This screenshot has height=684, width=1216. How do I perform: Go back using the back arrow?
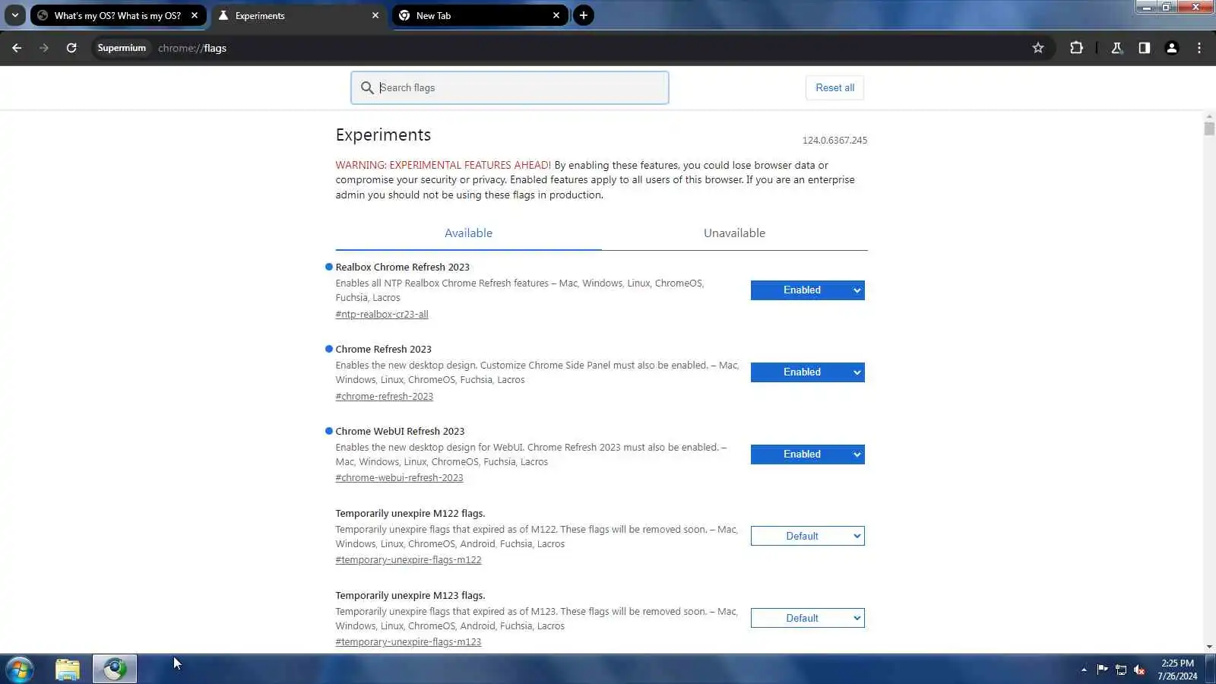point(17,48)
